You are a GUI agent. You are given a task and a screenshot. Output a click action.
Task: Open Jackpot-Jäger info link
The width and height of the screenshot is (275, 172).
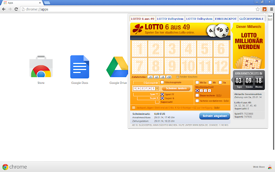(217, 107)
